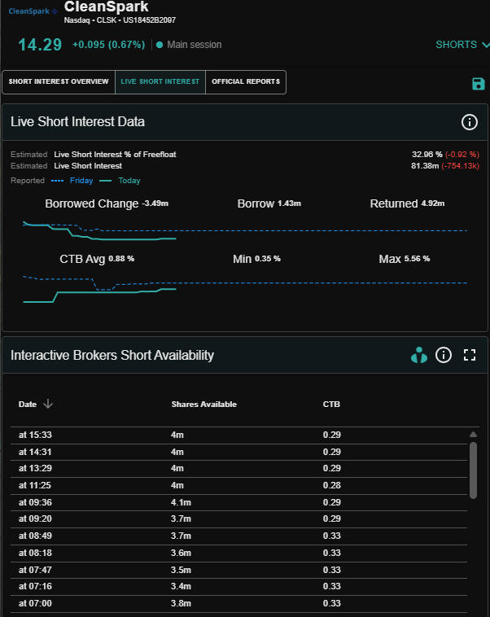The height and width of the screenshot is (617, 490).
Task: Expand Short Availability panel to fullscreen
Action: [x=470, y=355]
